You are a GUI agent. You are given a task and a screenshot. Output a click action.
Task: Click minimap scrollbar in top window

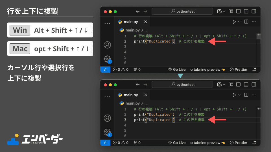(x=258, y=37)
